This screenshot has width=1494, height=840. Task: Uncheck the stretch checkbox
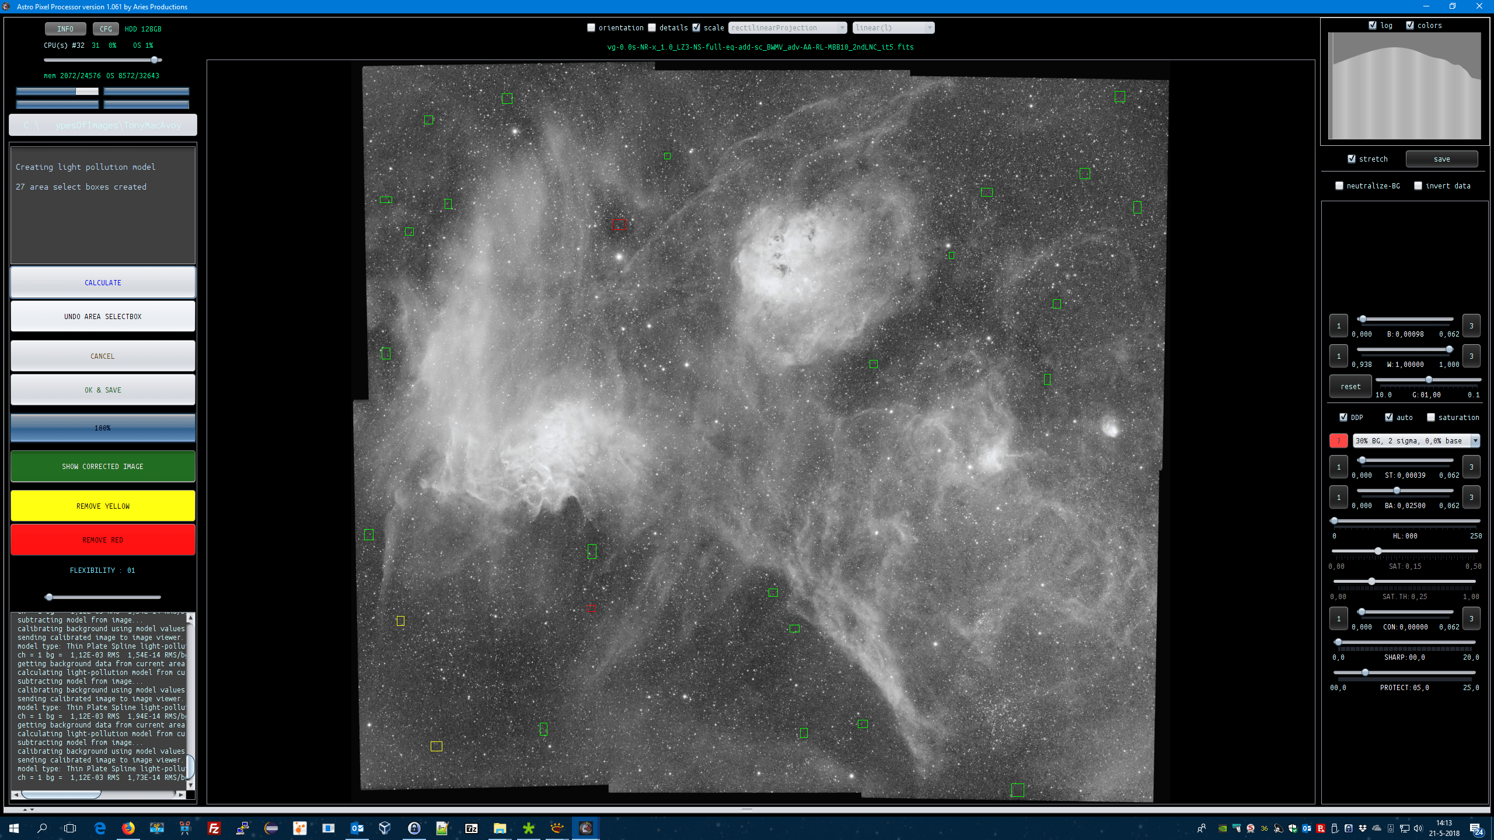(x=1352, y=159)
